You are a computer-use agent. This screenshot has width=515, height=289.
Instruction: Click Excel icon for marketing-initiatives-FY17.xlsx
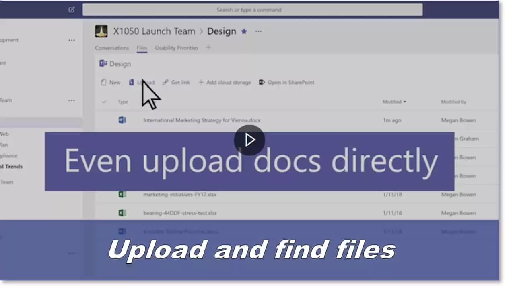(x=122, y=194)
